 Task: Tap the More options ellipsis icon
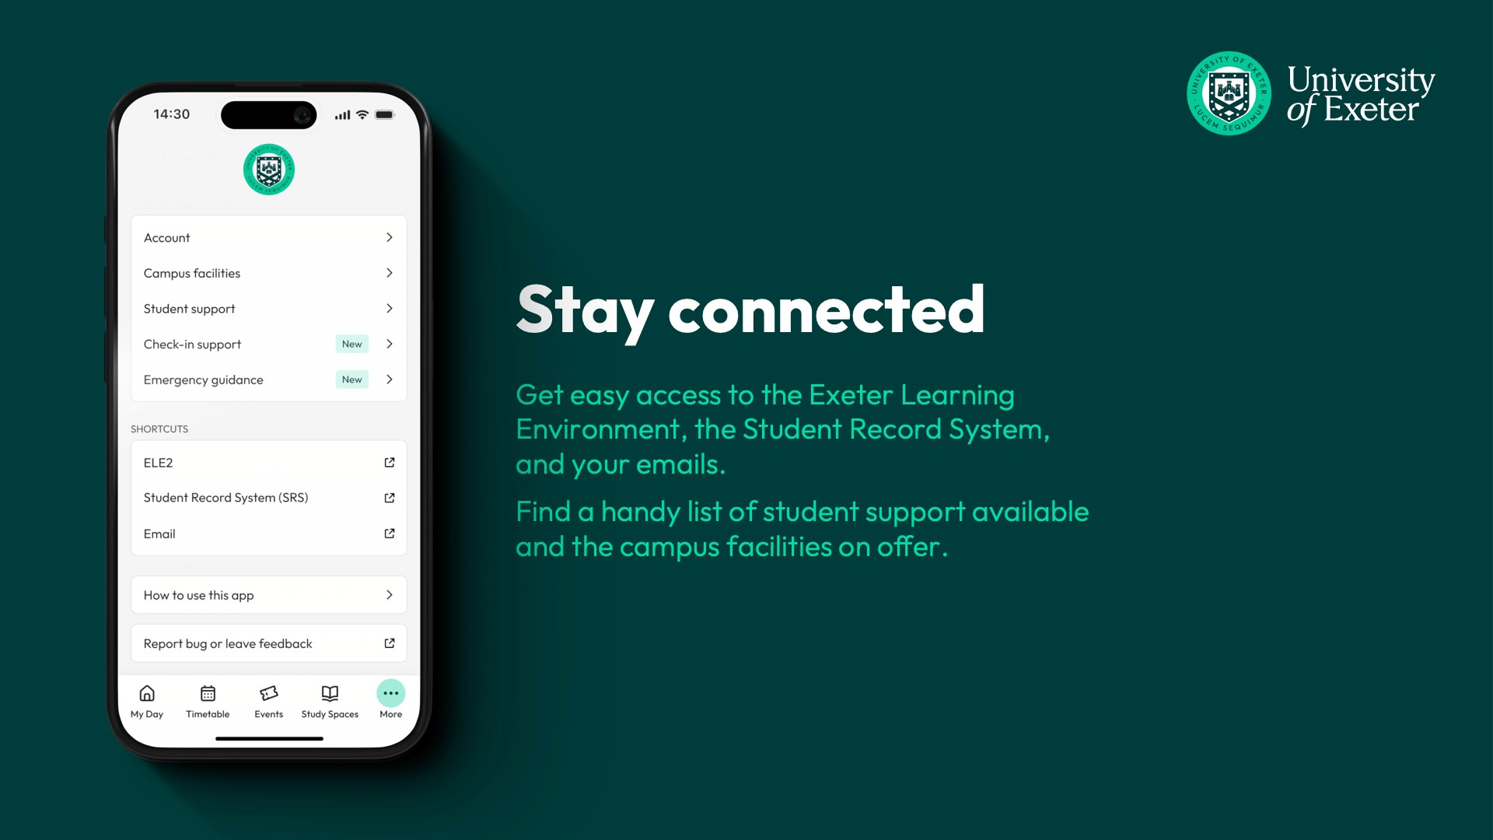point(389,693)
